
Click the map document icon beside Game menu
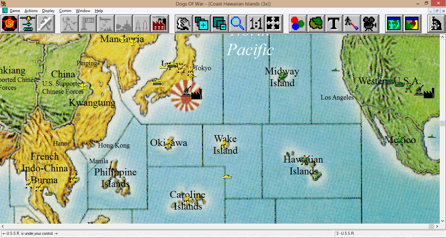click(x=5, y=11)
